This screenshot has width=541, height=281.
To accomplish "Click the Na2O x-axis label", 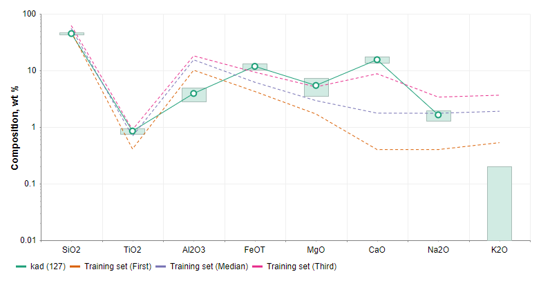I will 438,249.
